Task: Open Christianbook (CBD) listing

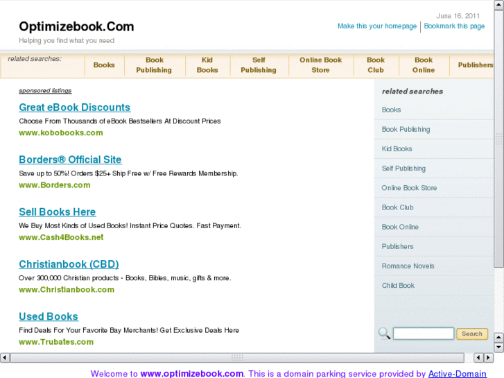Action: (69, 264)
